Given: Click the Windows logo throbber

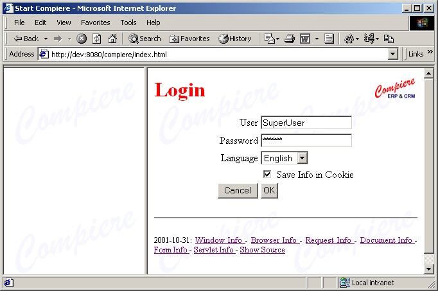Looking at the screenshot, I should [422, 23].
